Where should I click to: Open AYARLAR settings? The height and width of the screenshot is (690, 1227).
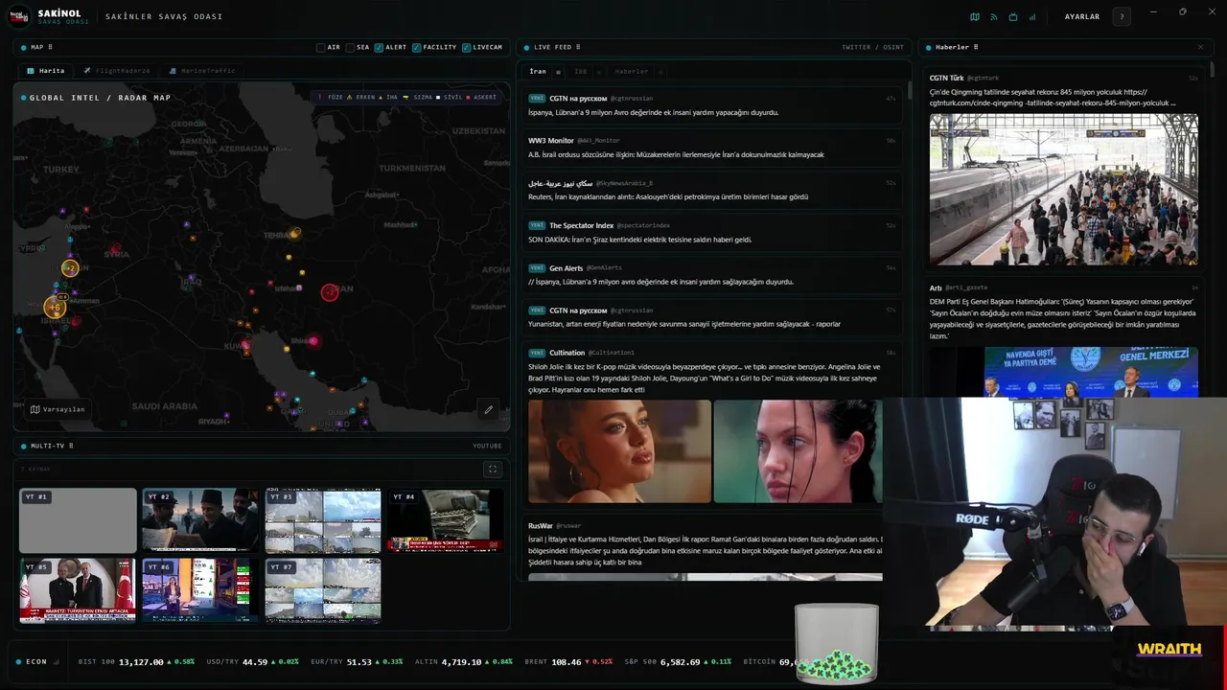pyautogui.click(x=1082, y=16)
